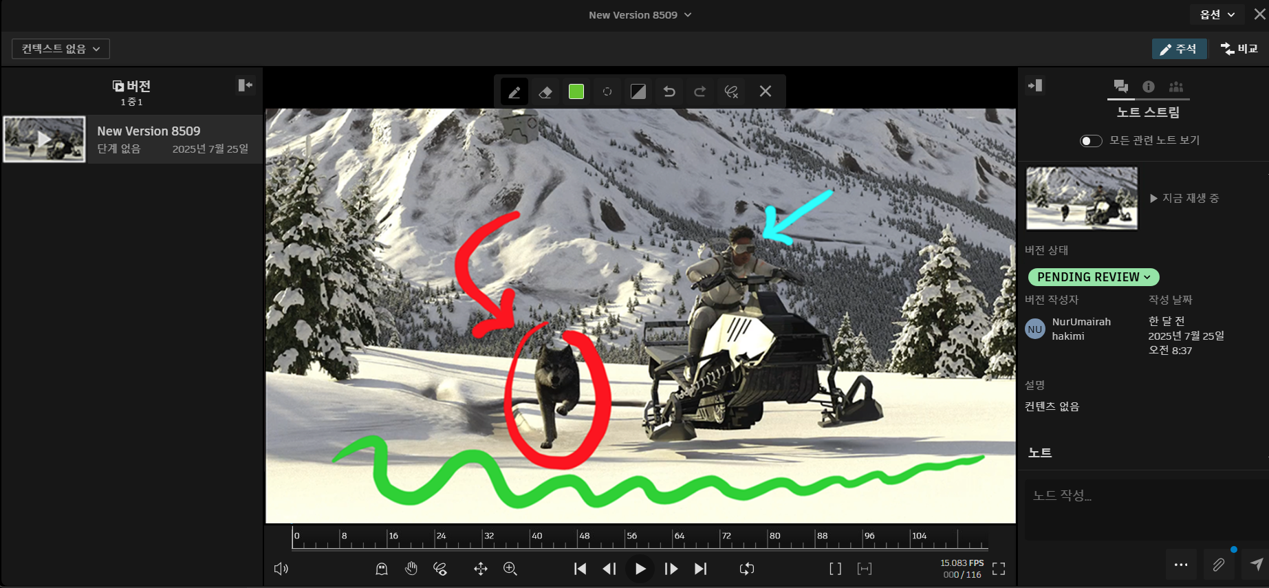Collapse the 버전 versions panel
Image resolution: width=1269 pixels, height=588 pixels.
(x=246, y=85)
